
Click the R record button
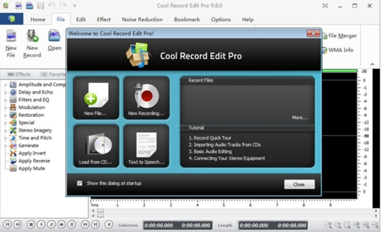click(x=109, y=225)
